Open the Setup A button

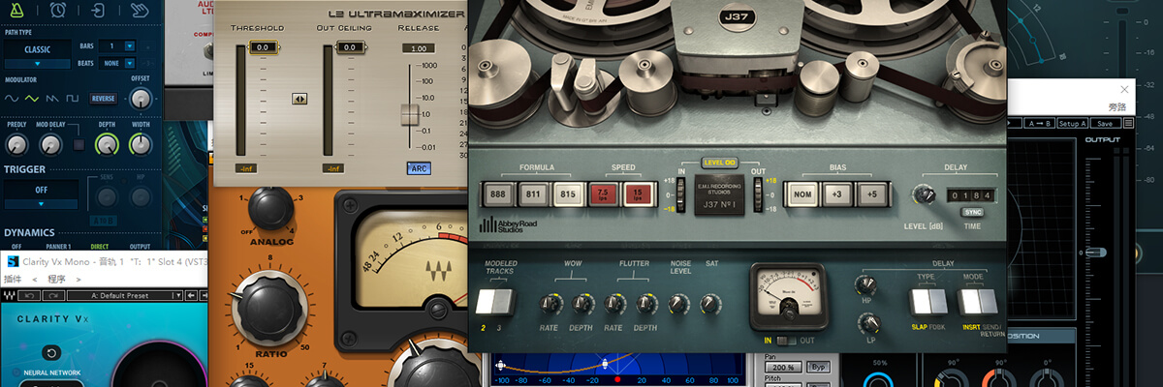click(x=1072, y=123)
